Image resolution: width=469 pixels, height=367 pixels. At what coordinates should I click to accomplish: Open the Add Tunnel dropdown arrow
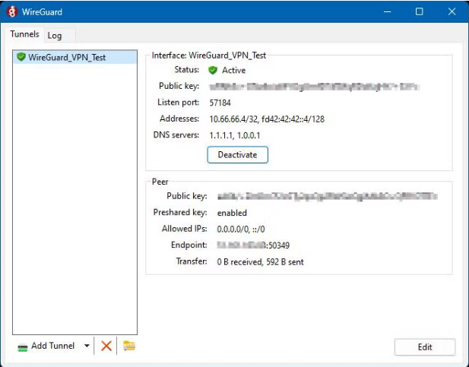[87, 346]
